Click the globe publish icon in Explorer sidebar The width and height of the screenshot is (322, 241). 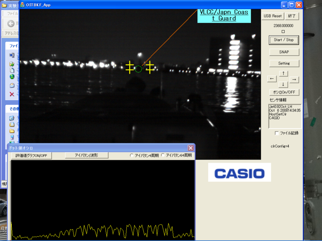(12, 77)
